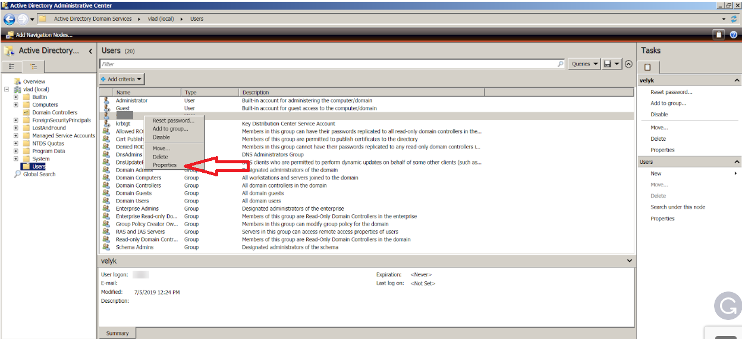
Task: Choose Add to group in context menu
Action: coord(170,129)
